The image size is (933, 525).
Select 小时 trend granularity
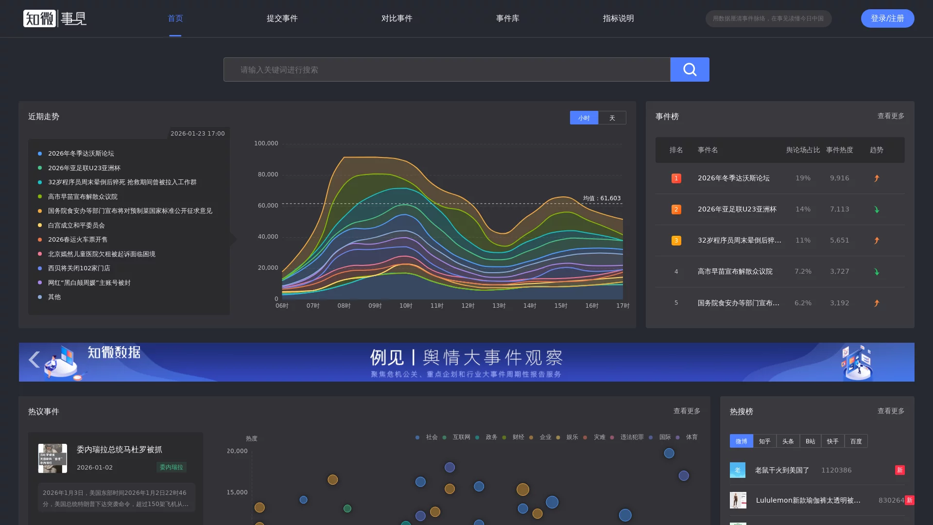pyautogui.click(x=584, y=118)
